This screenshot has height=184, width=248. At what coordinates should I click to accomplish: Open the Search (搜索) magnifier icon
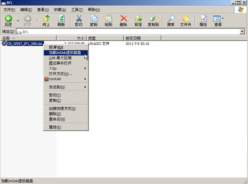(171, 19)
